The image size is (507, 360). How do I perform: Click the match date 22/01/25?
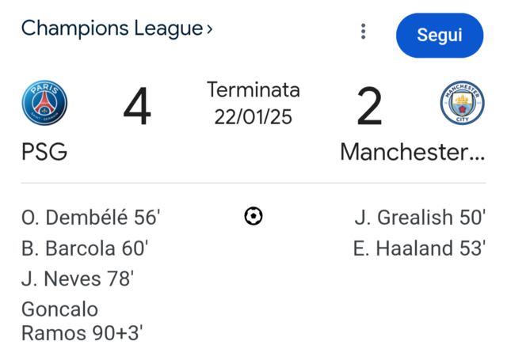253,116
